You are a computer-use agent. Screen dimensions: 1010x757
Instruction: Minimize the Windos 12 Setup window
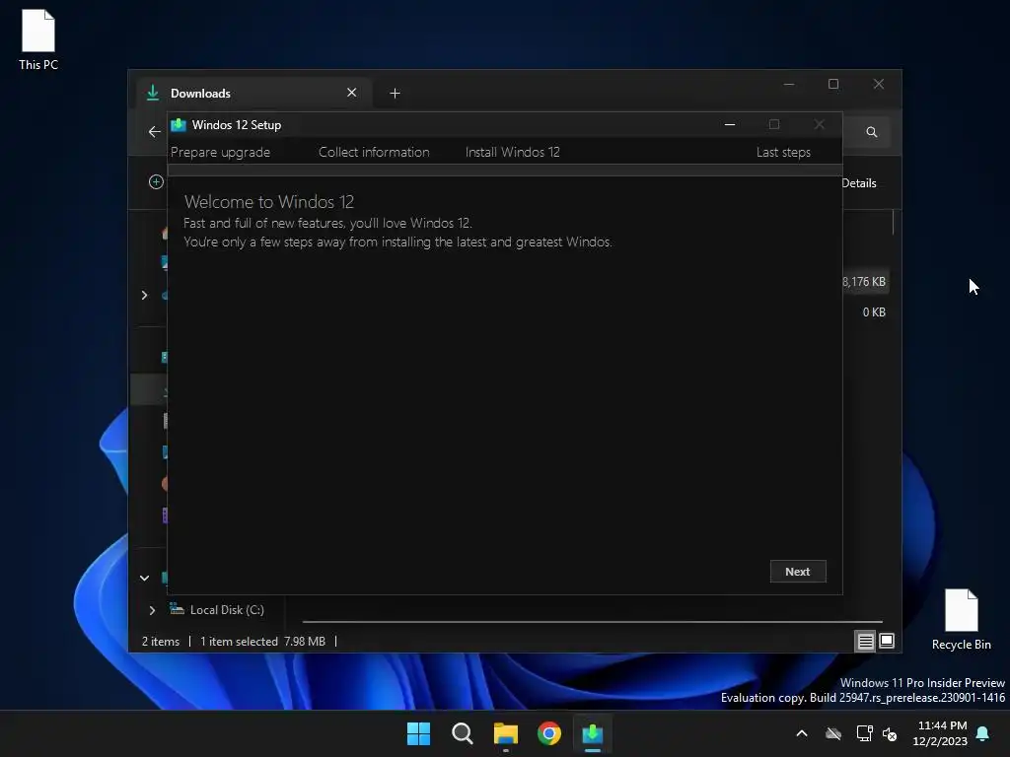tap(730, 125)
